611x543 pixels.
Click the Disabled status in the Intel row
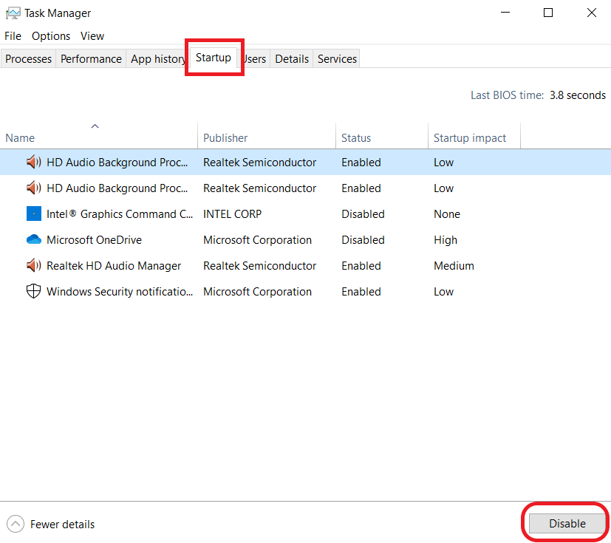click(363, 214)
